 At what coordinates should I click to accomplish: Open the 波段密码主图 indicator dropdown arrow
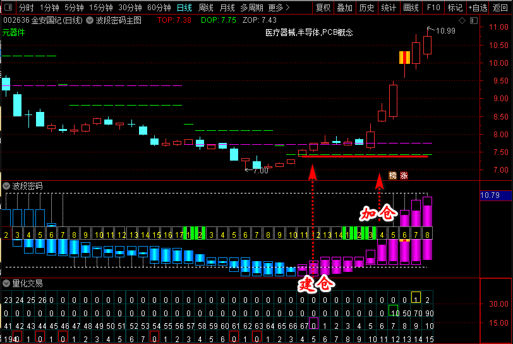coord(89,20)
